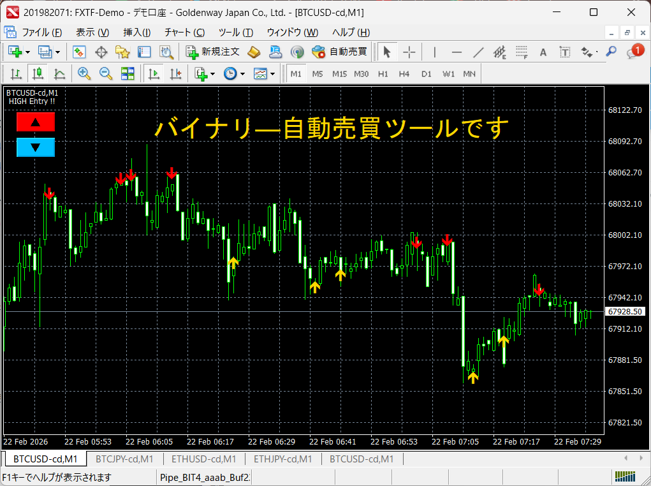Switch to line chart mode
Image resolution: width=651 pixels, height=486 pixels.
point(60,74)
